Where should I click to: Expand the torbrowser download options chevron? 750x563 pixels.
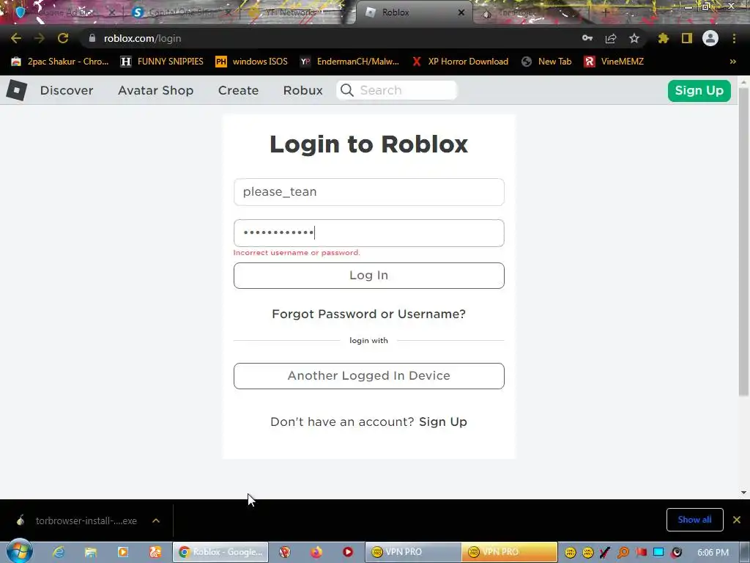pos(156,520)
